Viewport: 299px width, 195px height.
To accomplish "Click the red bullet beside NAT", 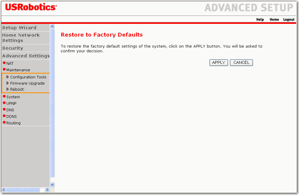I will [4, 63].
